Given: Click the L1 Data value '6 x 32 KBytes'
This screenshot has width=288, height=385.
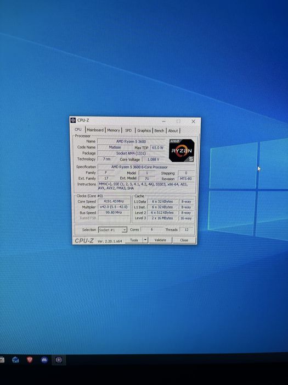Looking at the screenshot, I should [x=162, y=202].
